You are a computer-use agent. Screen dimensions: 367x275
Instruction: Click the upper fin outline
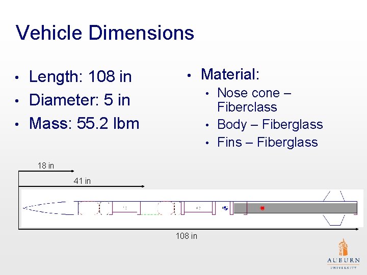pyautogui.click(x=334, y=196)
